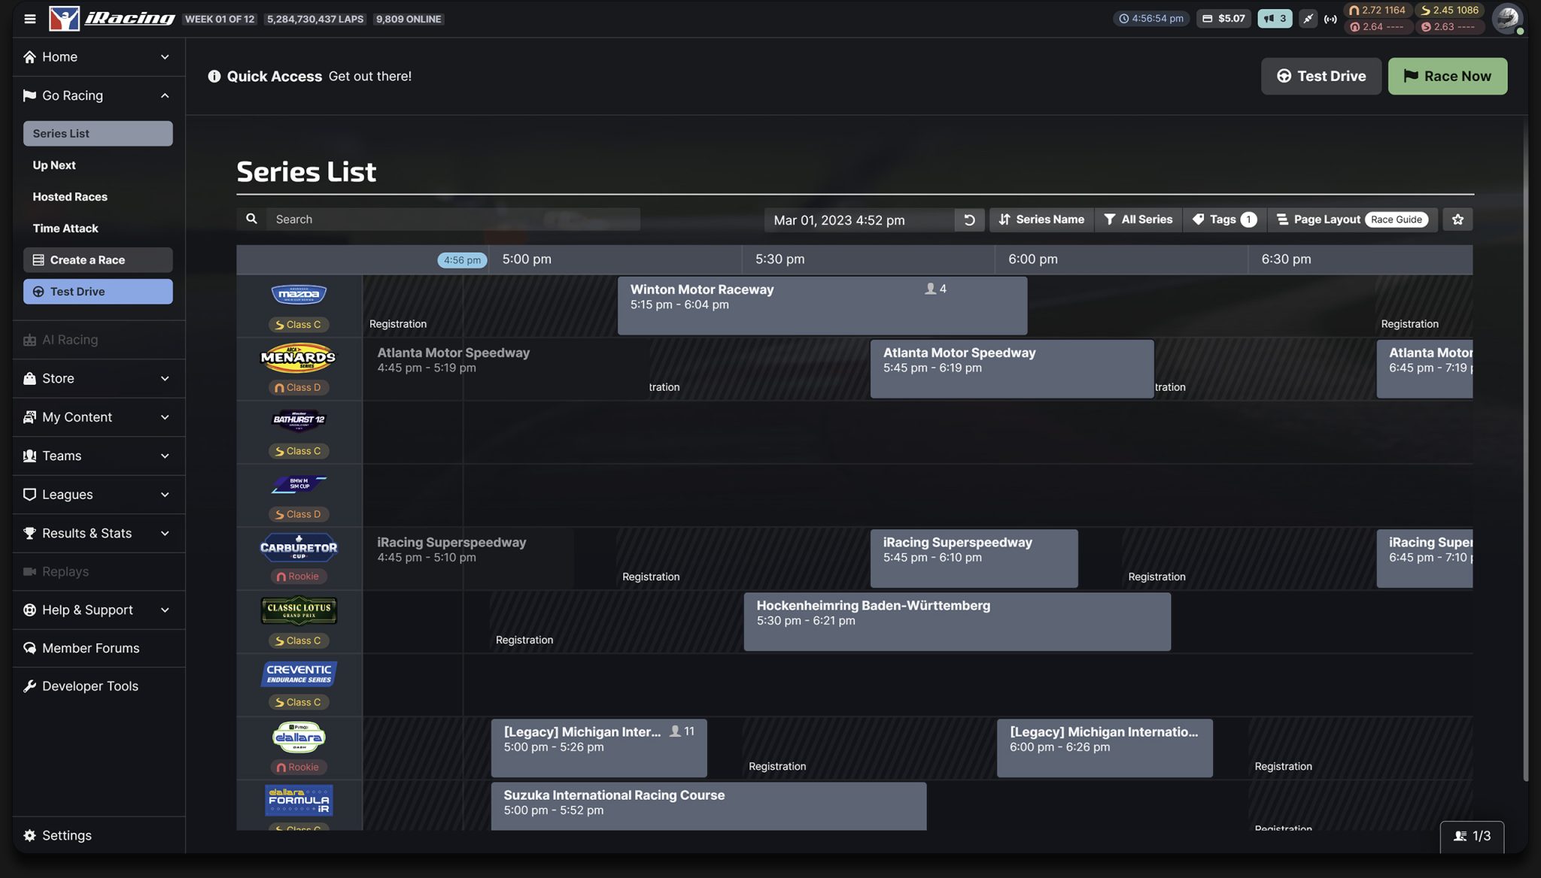Open the Hosted Races page

tap(70, 196)
